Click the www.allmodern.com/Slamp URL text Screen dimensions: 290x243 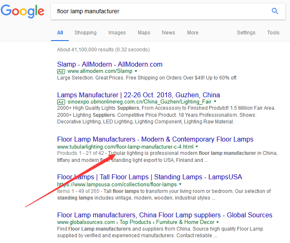point(100,71)
